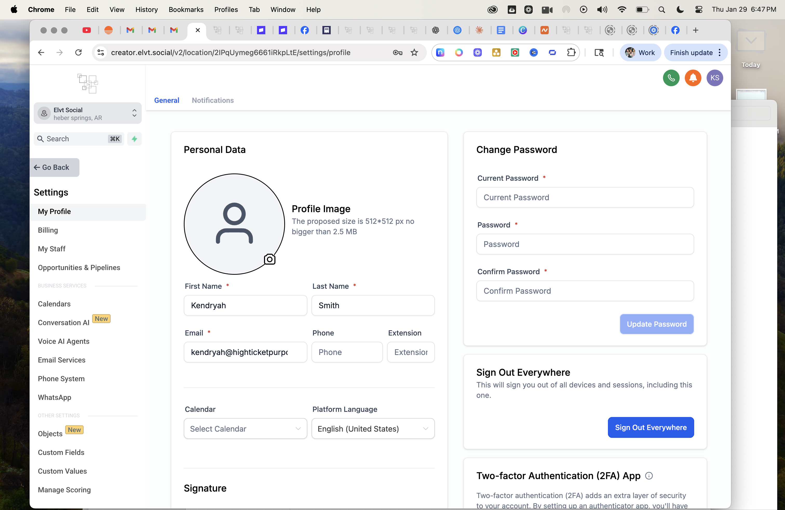Open My Staff settings
Image resolution: width=785 pixels, height=510 pixels.
pos(51,249)
